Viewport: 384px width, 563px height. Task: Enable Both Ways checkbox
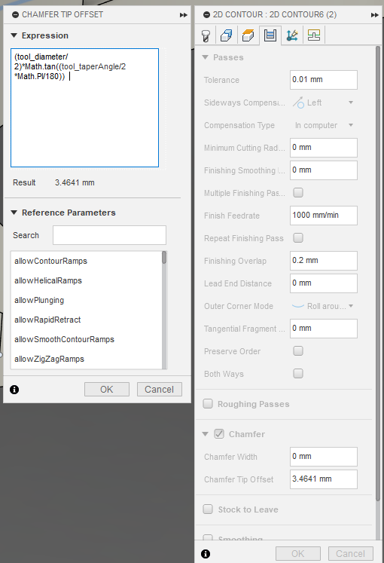[x=298, y=373]
